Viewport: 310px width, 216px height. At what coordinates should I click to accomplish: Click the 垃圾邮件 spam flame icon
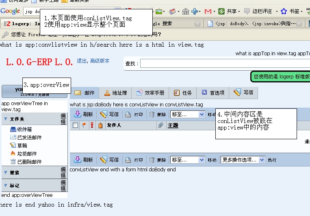pyautogui.click(x=13, y=153)
